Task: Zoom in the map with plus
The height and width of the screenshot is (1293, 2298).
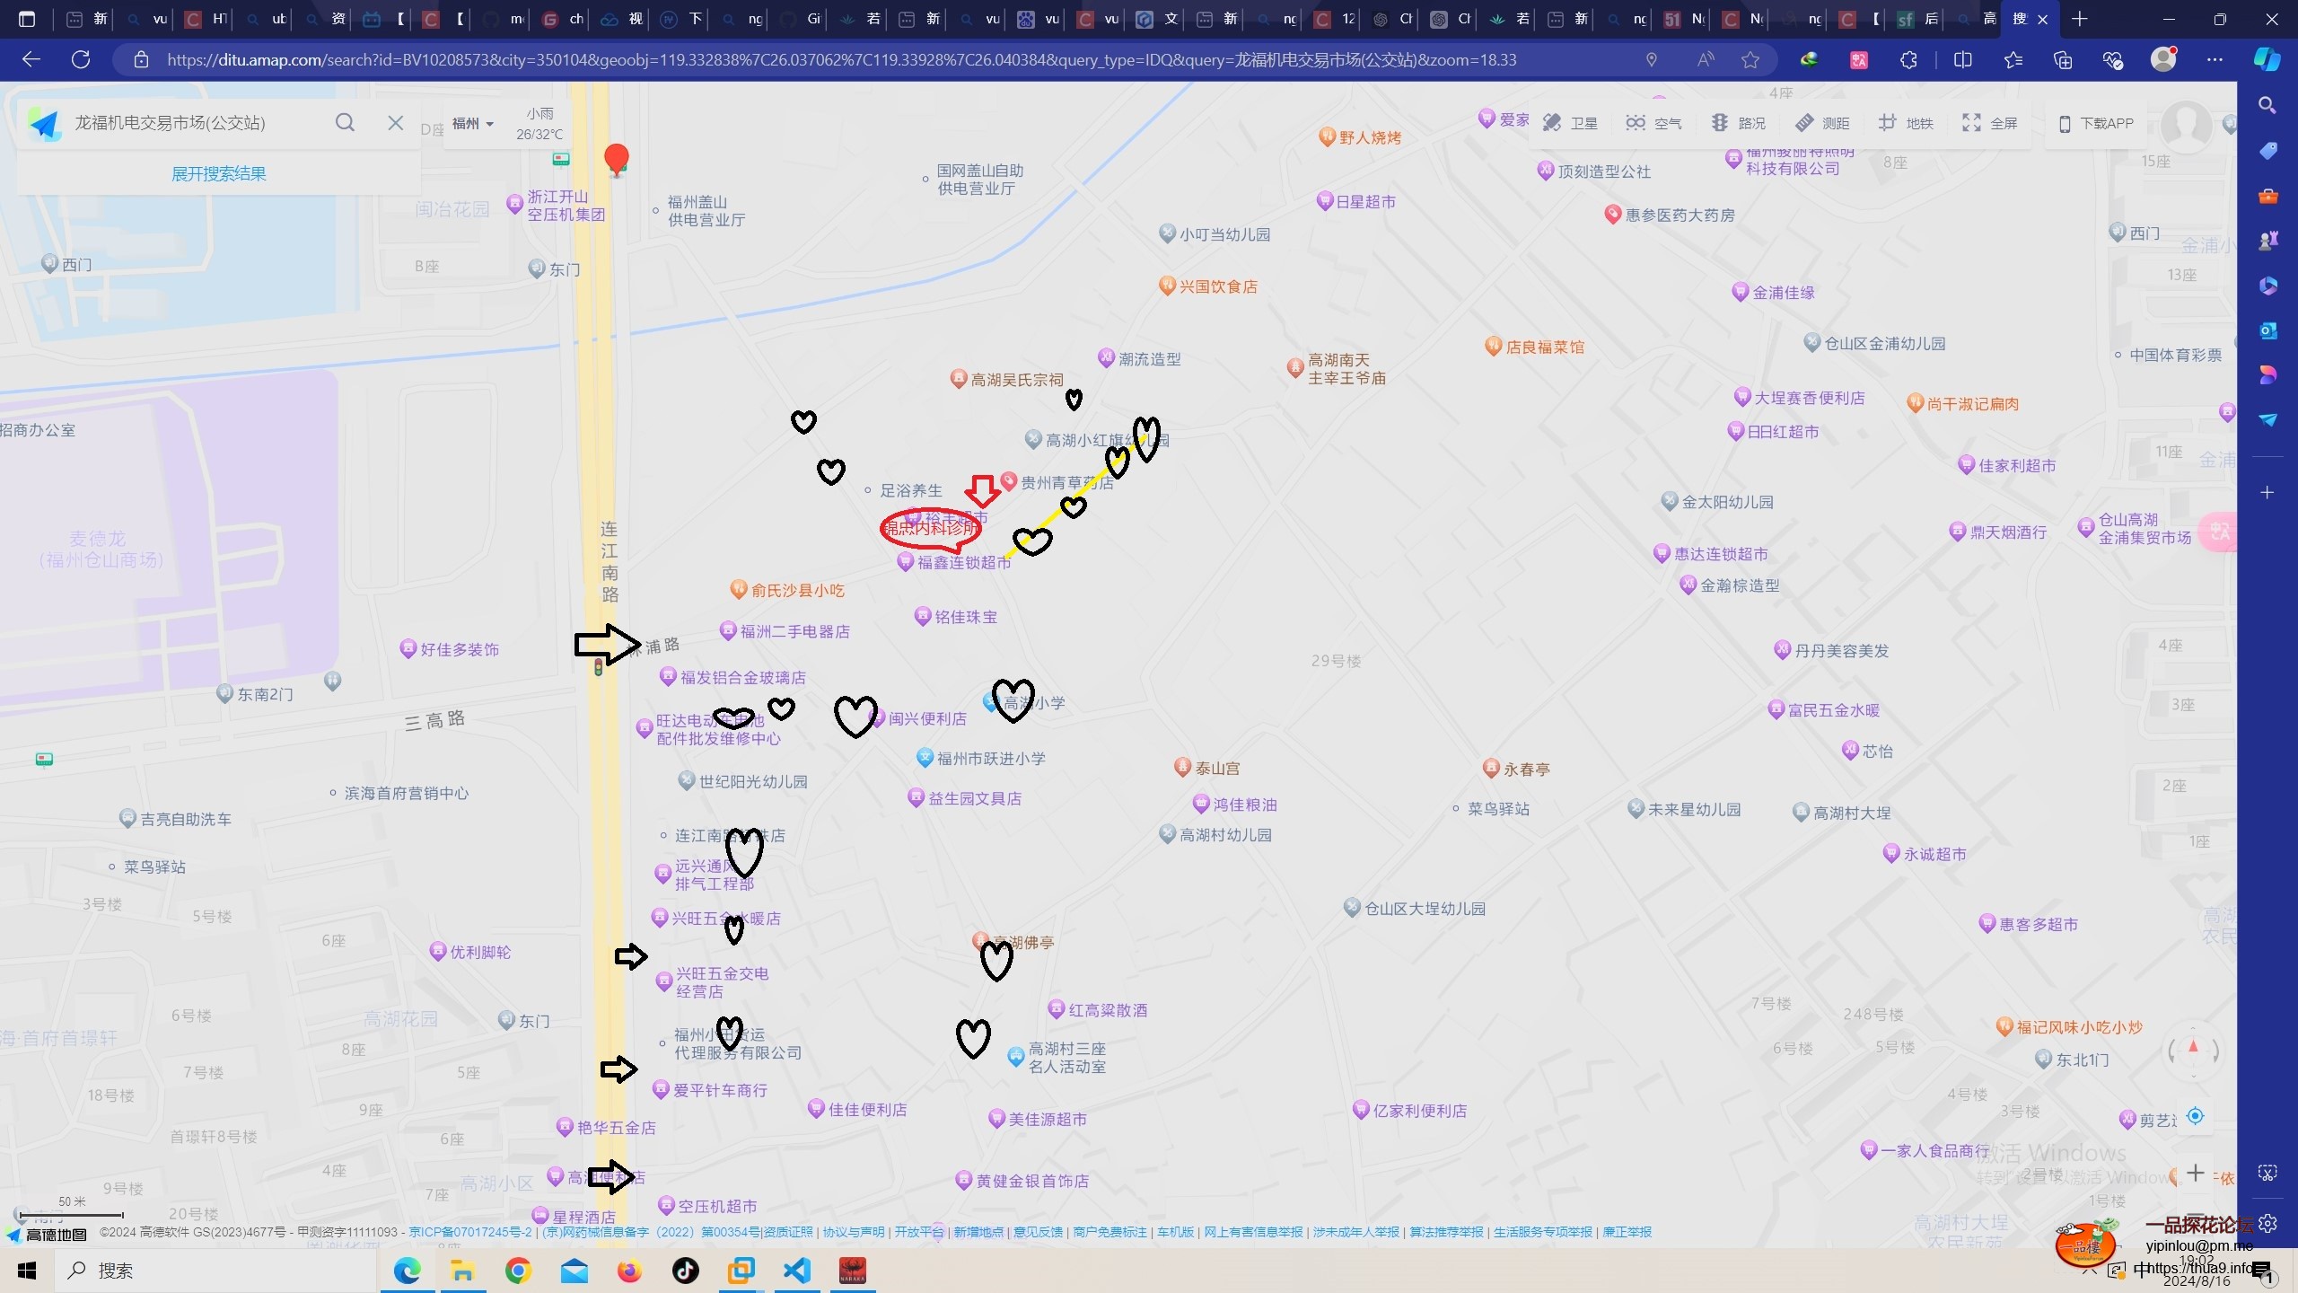Action: tap(2195, 1173)
